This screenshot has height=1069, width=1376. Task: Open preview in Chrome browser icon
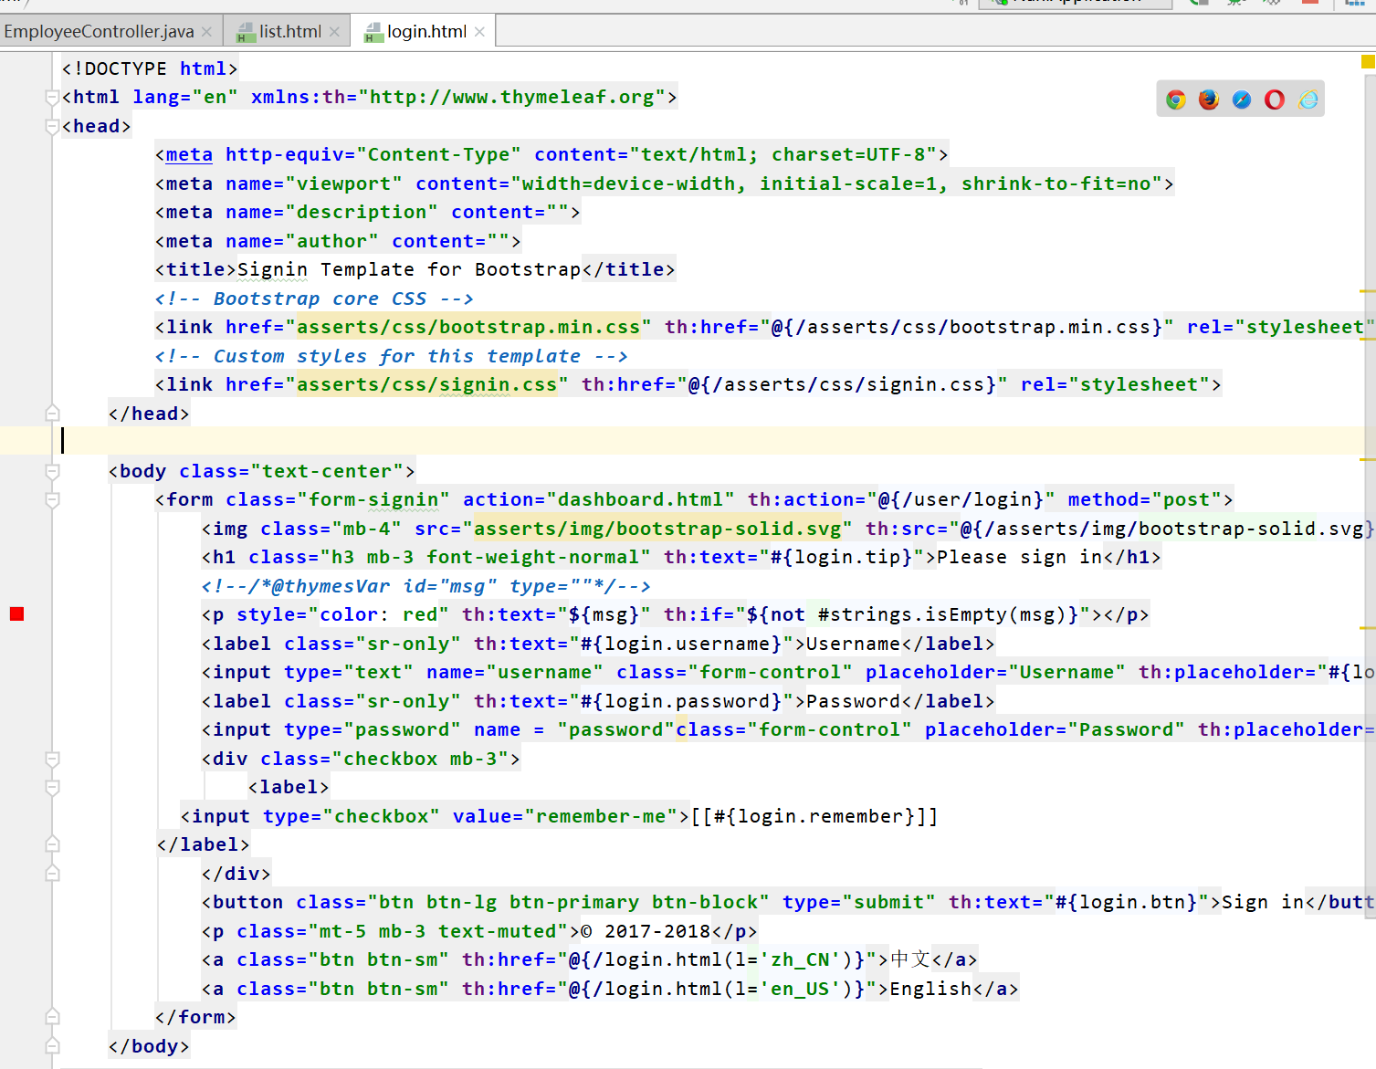[x=1176, y=100]
